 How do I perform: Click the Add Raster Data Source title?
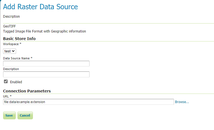point(41,7)
